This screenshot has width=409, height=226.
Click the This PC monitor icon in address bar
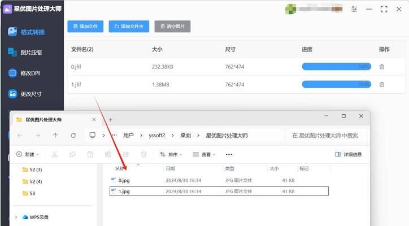coord(92,135)
